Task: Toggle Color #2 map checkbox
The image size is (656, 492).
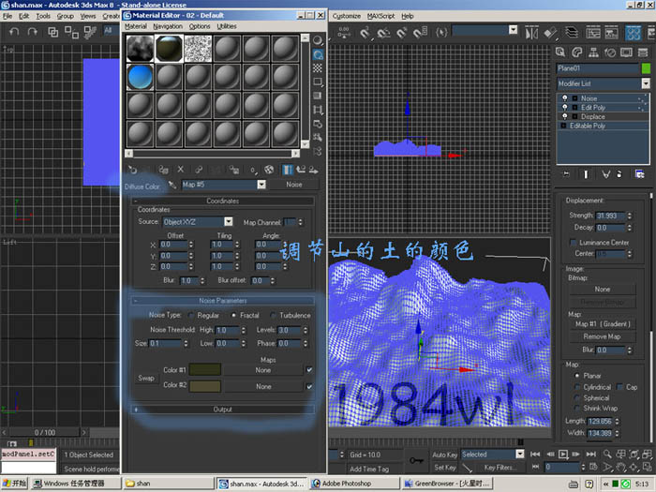Action: 309,386
